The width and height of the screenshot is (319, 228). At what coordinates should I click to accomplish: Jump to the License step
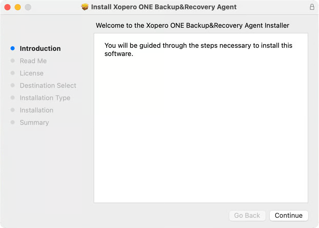click(x=32, y=73)
